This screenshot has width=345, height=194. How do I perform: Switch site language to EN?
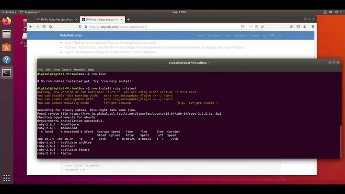(x=264, y=36)
